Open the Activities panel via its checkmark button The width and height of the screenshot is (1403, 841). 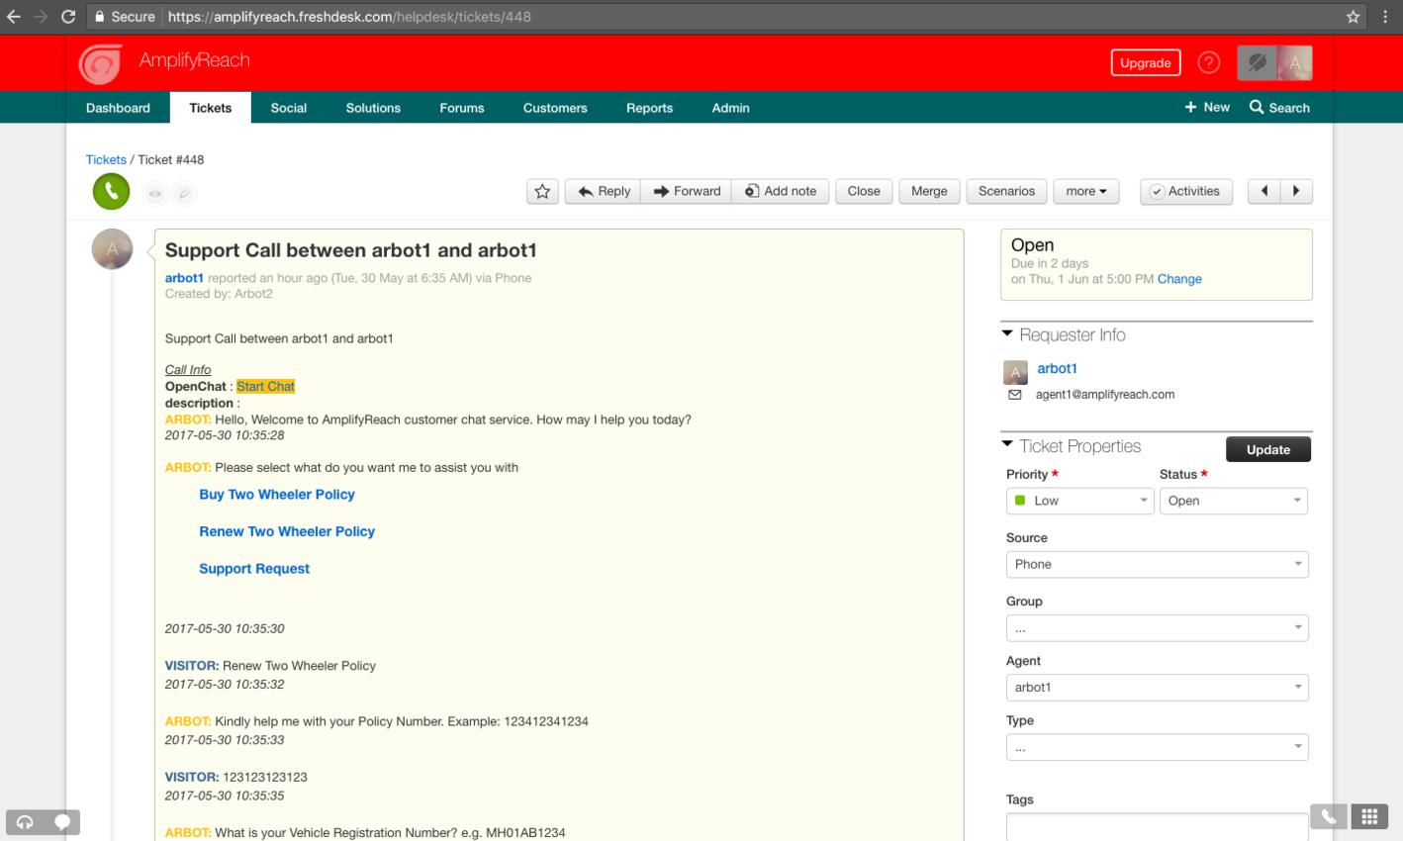click(x=1185, y=191)
